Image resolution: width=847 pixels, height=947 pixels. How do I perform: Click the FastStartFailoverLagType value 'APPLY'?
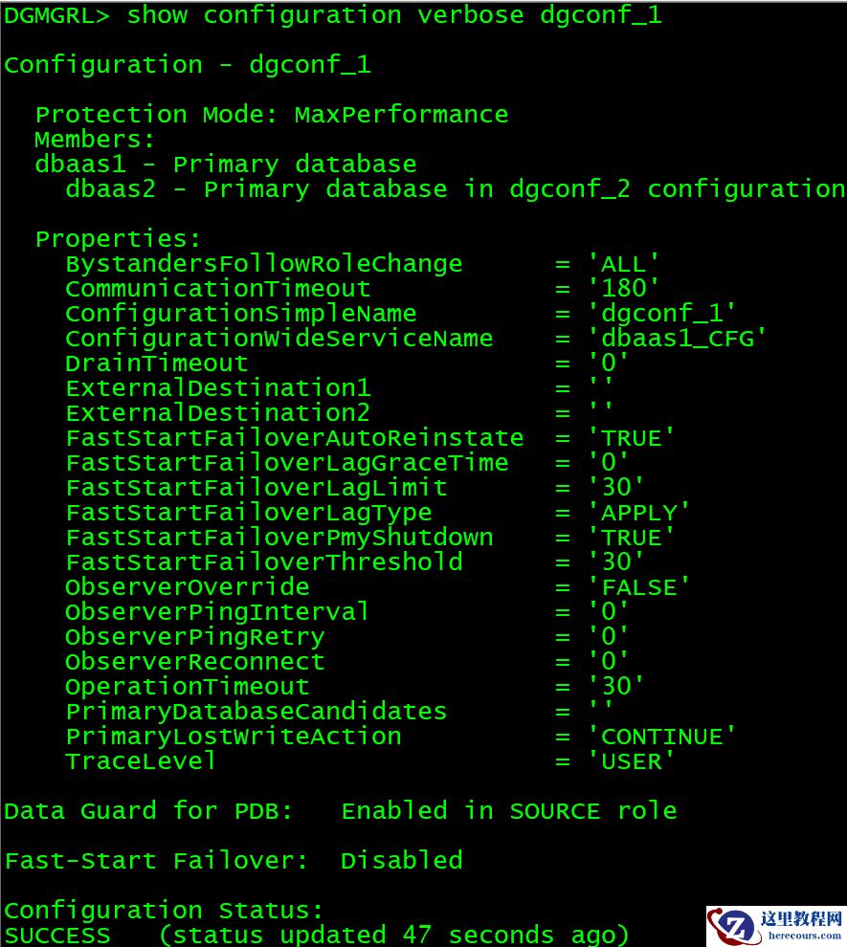[x=638, y=513]
